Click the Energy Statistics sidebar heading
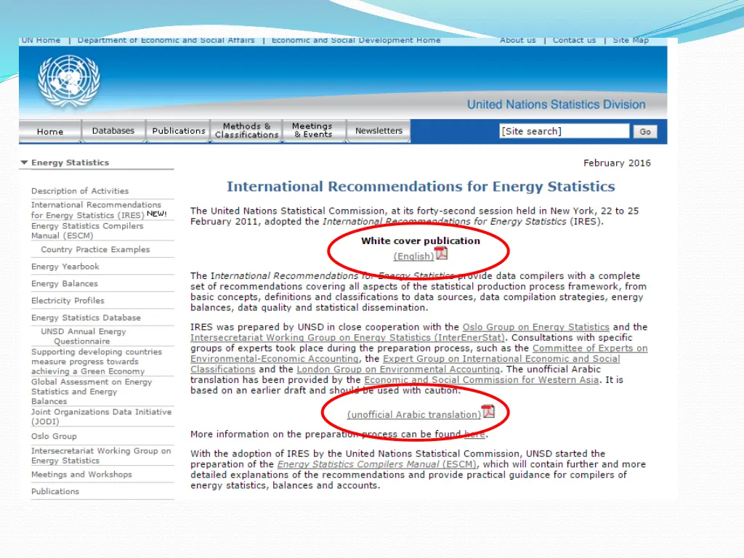Screen dimensions: 744x558 tap(70, 163)
